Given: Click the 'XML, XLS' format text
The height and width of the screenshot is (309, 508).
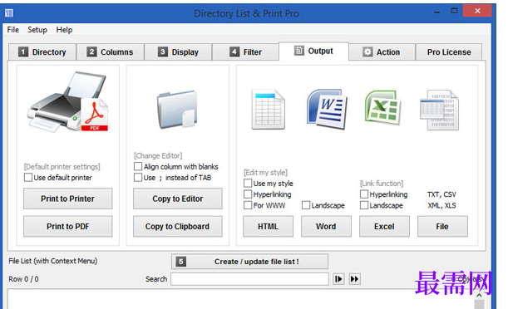Looking at the screenshot, I should click(441, 205).
